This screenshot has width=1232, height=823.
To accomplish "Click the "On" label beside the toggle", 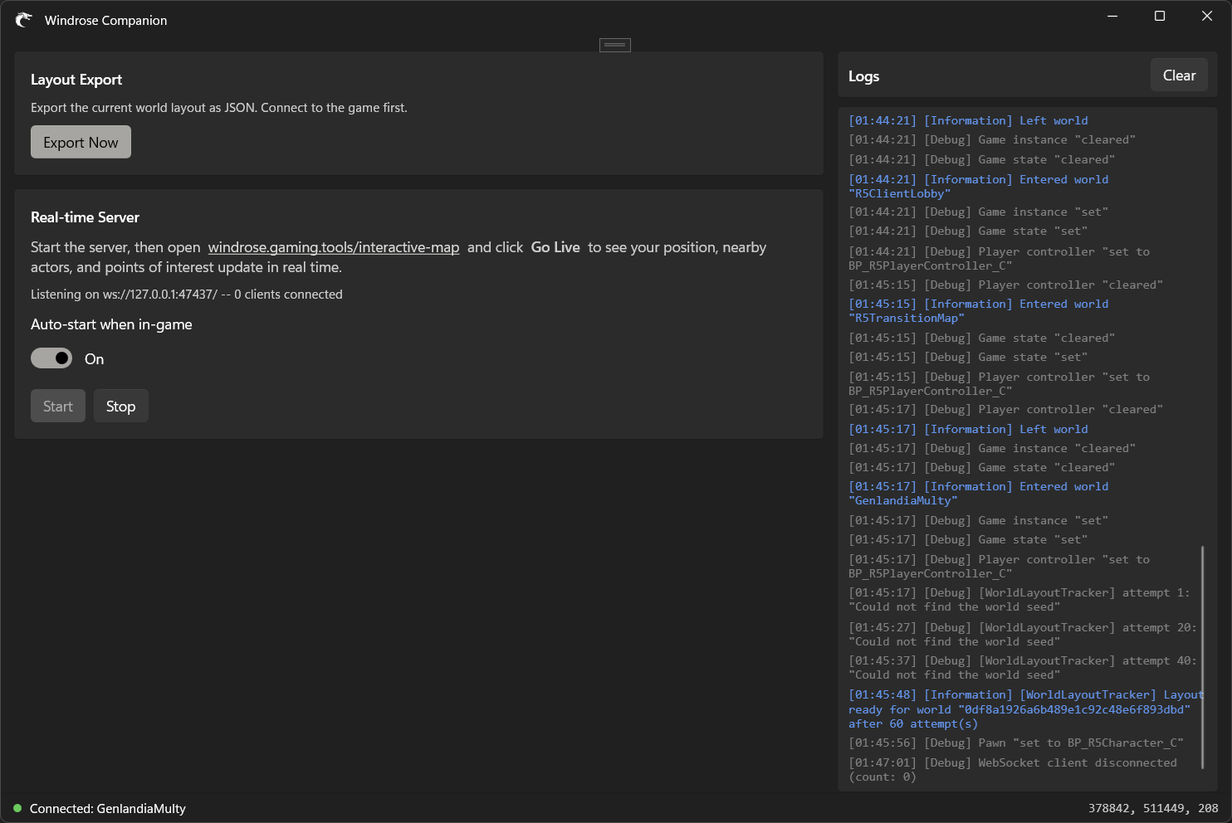I will [94, 359].
